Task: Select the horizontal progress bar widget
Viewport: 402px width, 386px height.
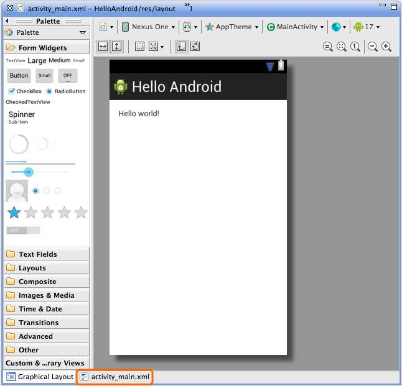Action: click(40, 162)
